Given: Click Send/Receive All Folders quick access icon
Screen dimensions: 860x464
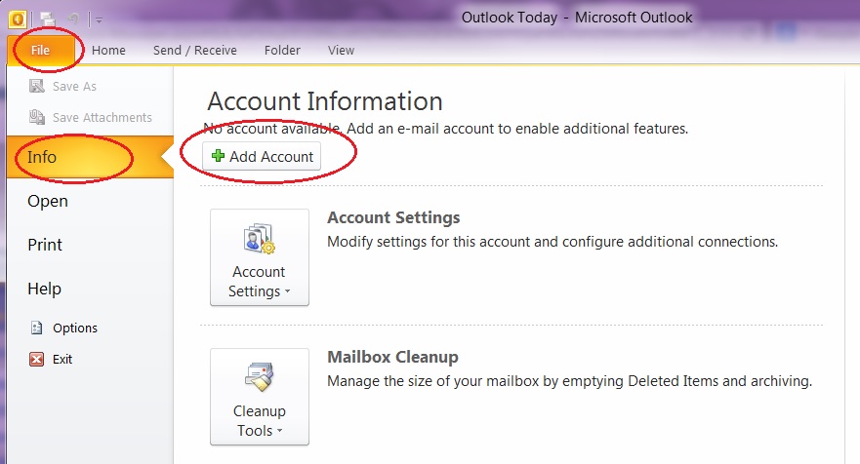Looking at the screenshot, I should (48, 19).
